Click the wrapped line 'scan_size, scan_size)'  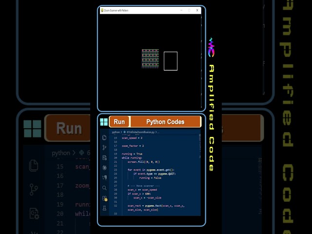click(143, 210)
